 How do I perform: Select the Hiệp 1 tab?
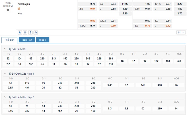[43, 40]
